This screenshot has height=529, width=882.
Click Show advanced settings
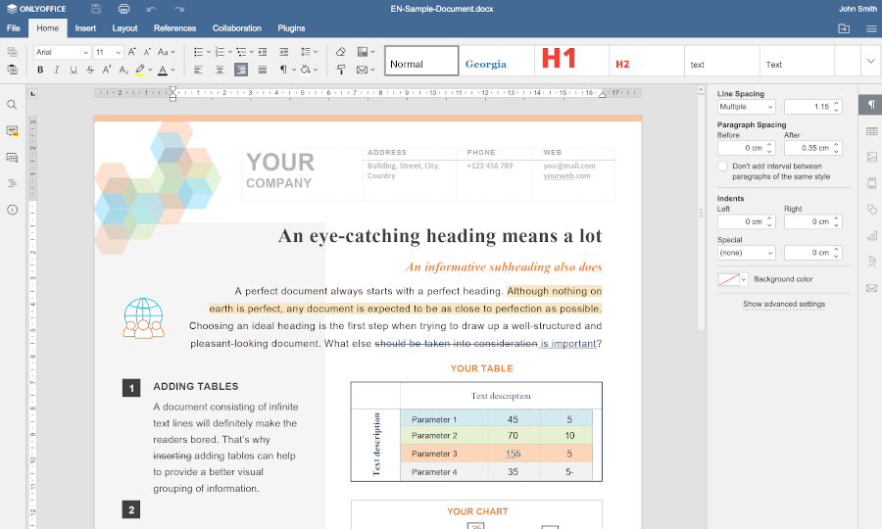(x=783, y=304)
